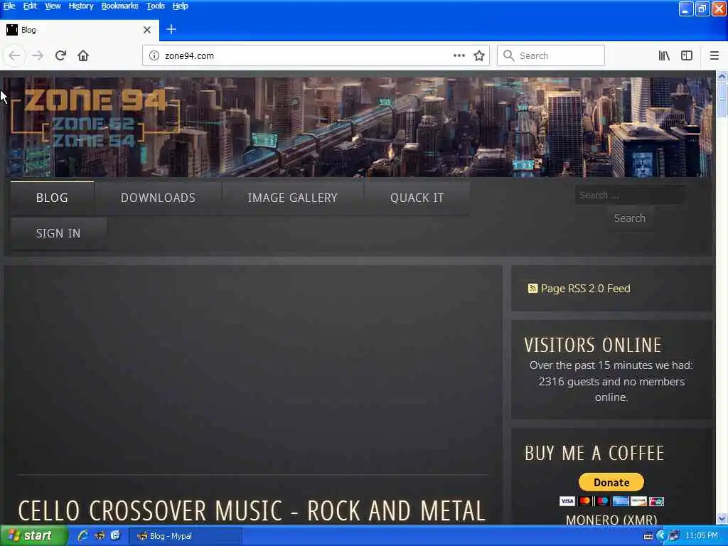728x546 pixels.
Task: Click the keyboard icon in system tray
Action: click(648, 537)
